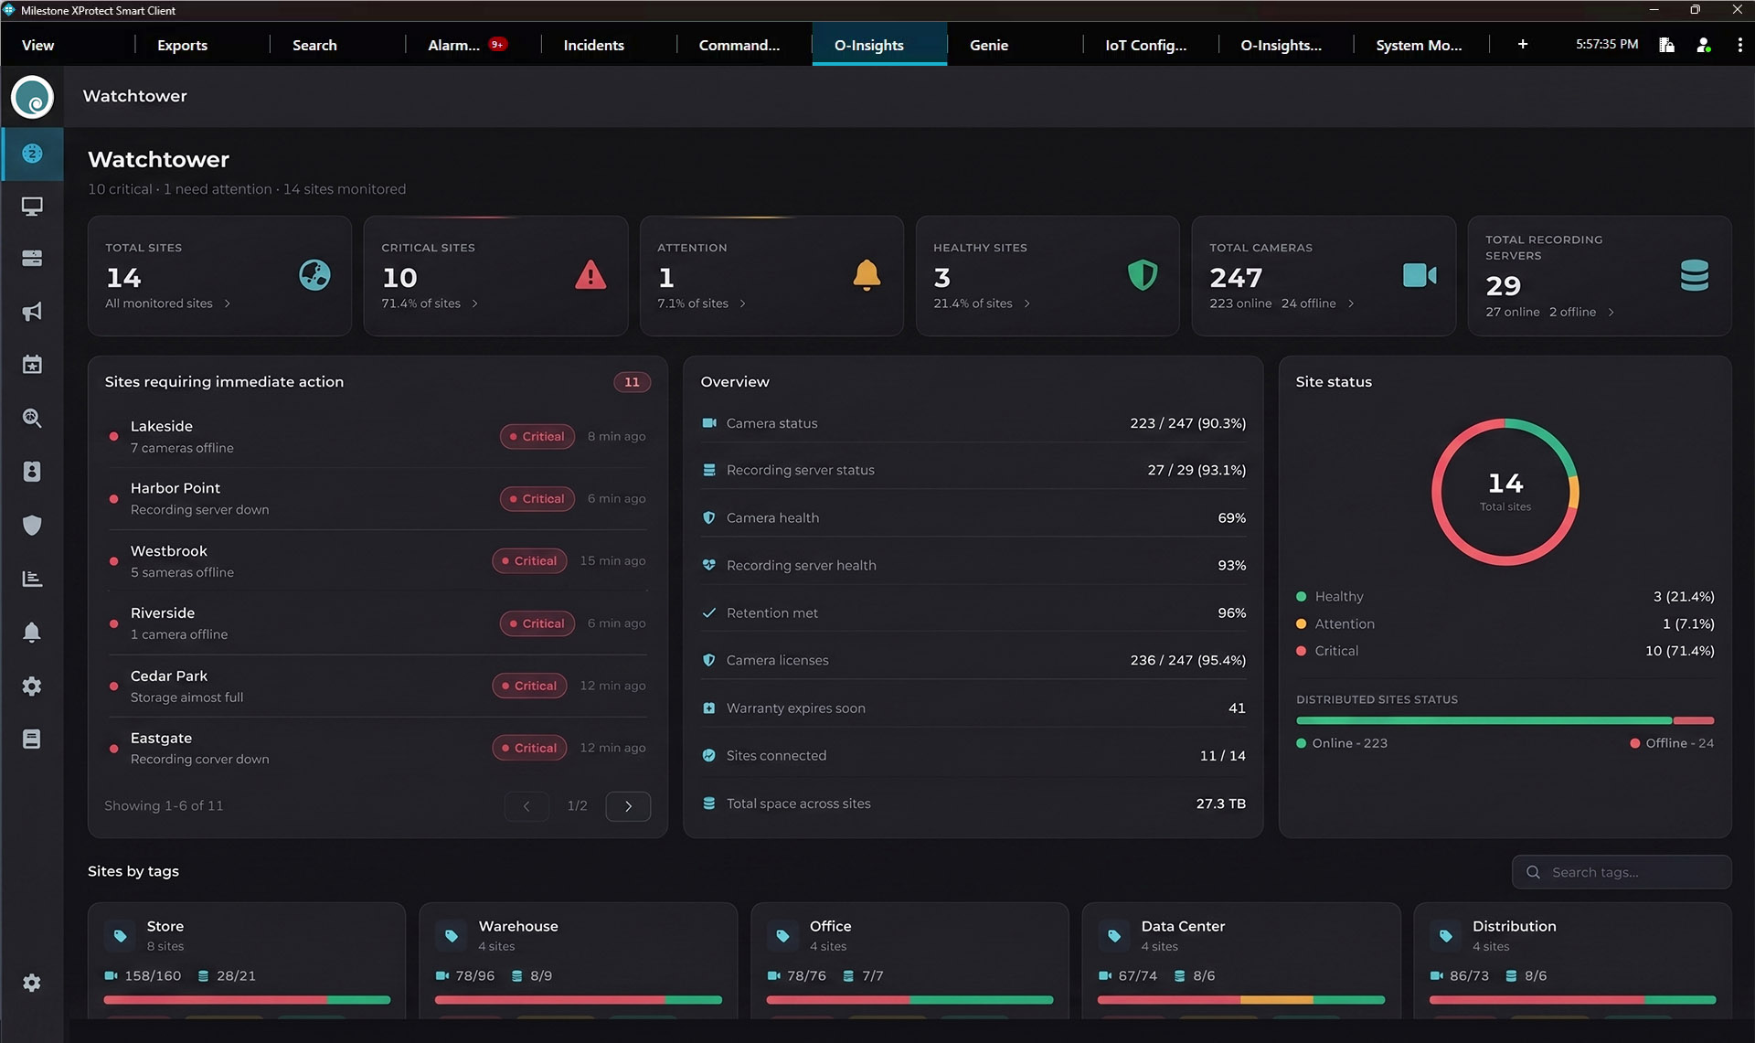1755x1043 pixels.
Task: Expand the 223 online 24 offline chevron
Action: point(1351,303)
